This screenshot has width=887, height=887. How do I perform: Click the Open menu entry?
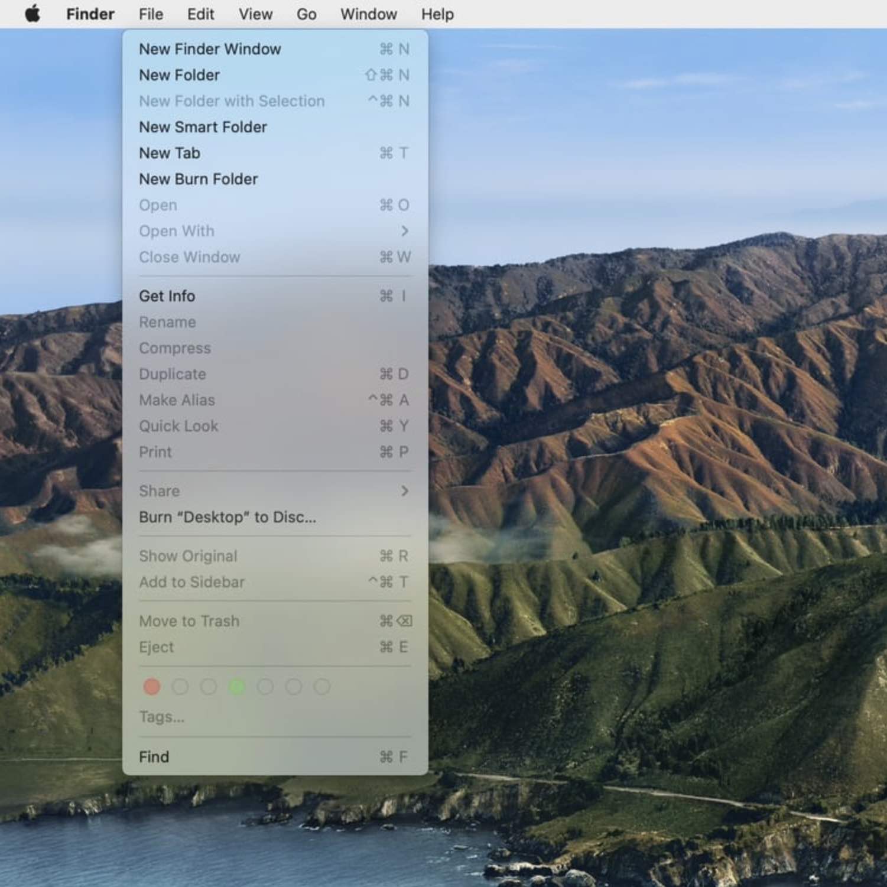tap(275, 205)
